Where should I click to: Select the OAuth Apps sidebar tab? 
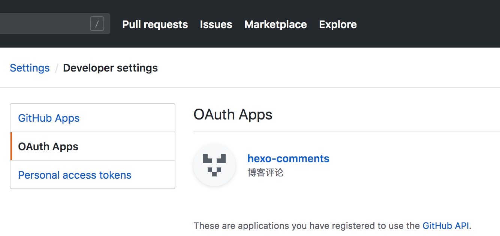[48, 146]
